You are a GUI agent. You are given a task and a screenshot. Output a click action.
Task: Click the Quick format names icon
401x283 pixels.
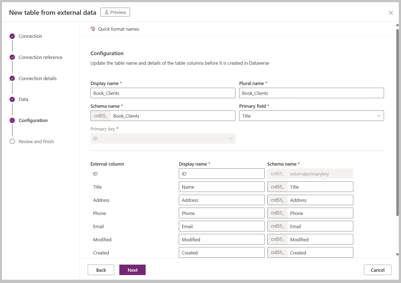(93, 29)
